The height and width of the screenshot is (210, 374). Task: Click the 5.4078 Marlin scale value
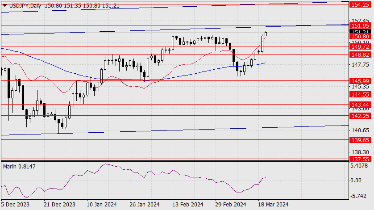pos(359,165)
